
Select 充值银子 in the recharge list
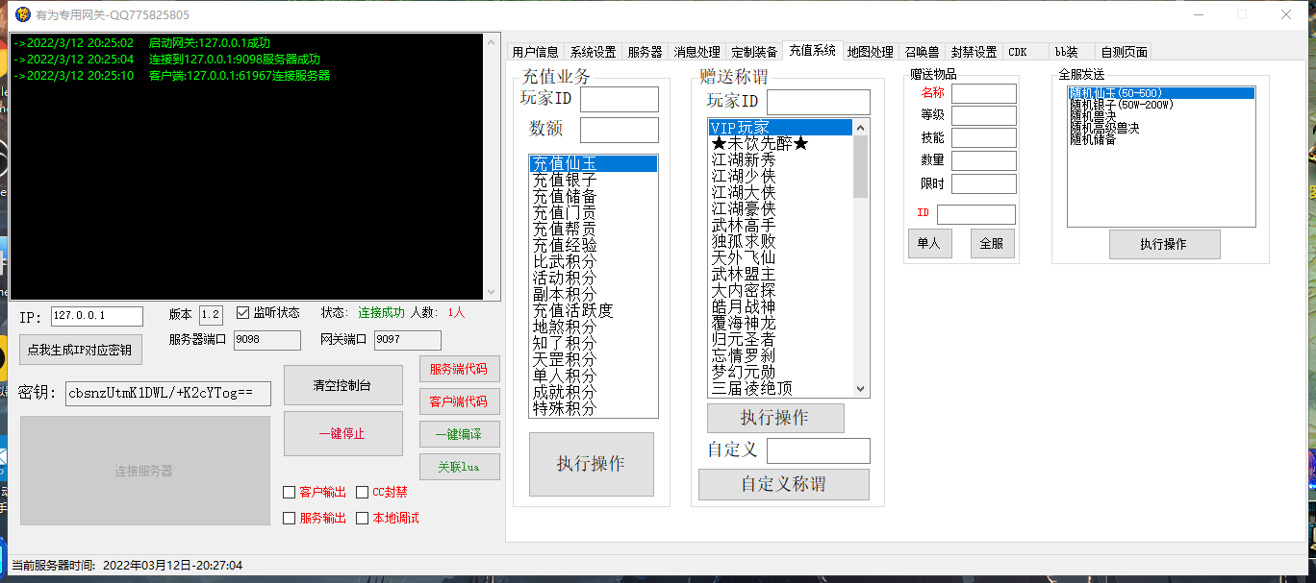tap(565, 181)
